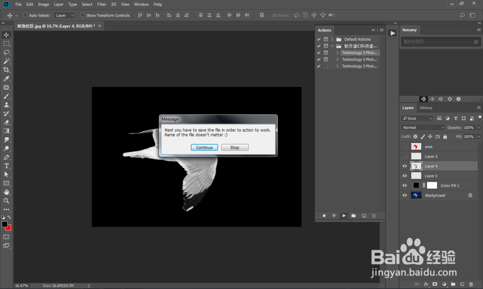The image size is (483, 289).
Task: Expand first Technology 3 Phot... action
Action: [337, 53]
